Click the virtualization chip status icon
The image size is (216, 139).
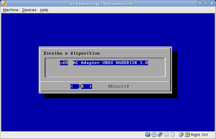[x=172, y=135]
